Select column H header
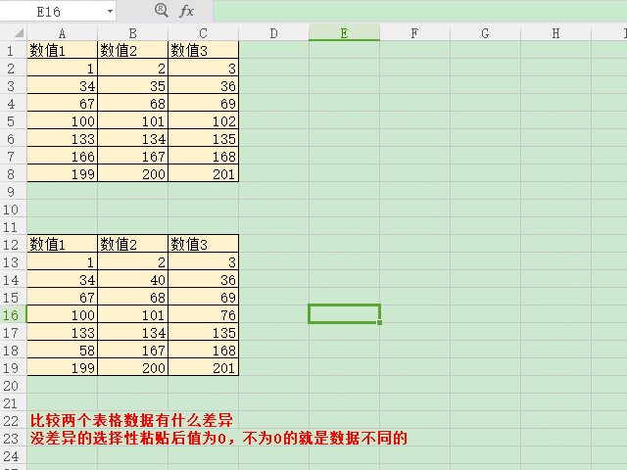 point(555,32)
